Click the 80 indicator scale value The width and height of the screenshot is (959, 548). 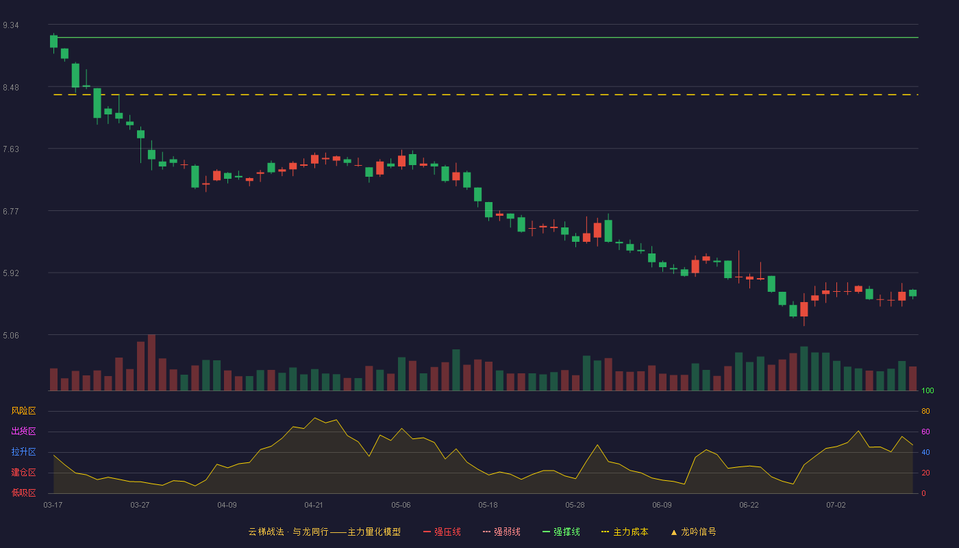click(x=925, y=411)
